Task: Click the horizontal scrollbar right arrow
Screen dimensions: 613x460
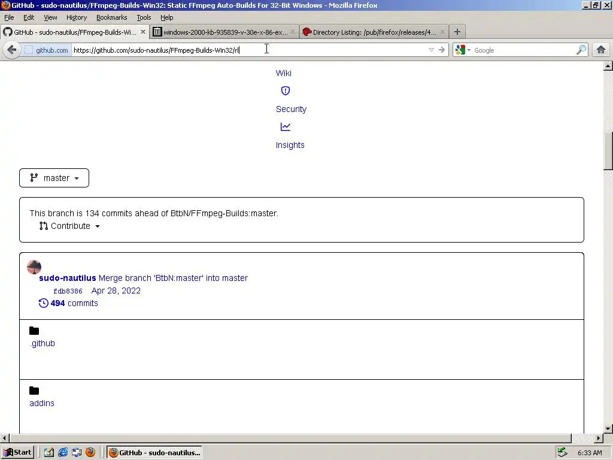Action: point(599,438)
